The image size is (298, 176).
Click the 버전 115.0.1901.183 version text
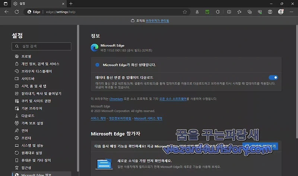click(x=126, y=50)
